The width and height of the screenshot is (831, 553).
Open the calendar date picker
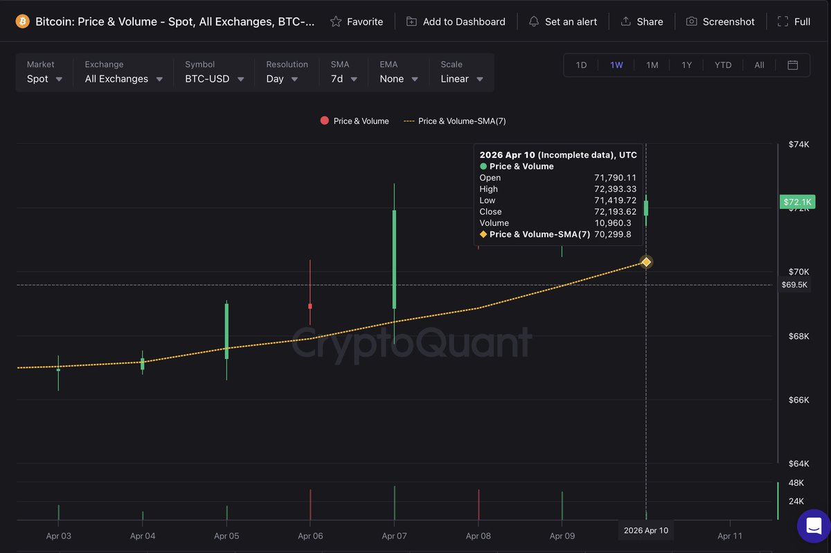pyautogui.click(x=793, y=65)
